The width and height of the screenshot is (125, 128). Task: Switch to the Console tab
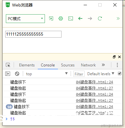(x=48, y=65)
